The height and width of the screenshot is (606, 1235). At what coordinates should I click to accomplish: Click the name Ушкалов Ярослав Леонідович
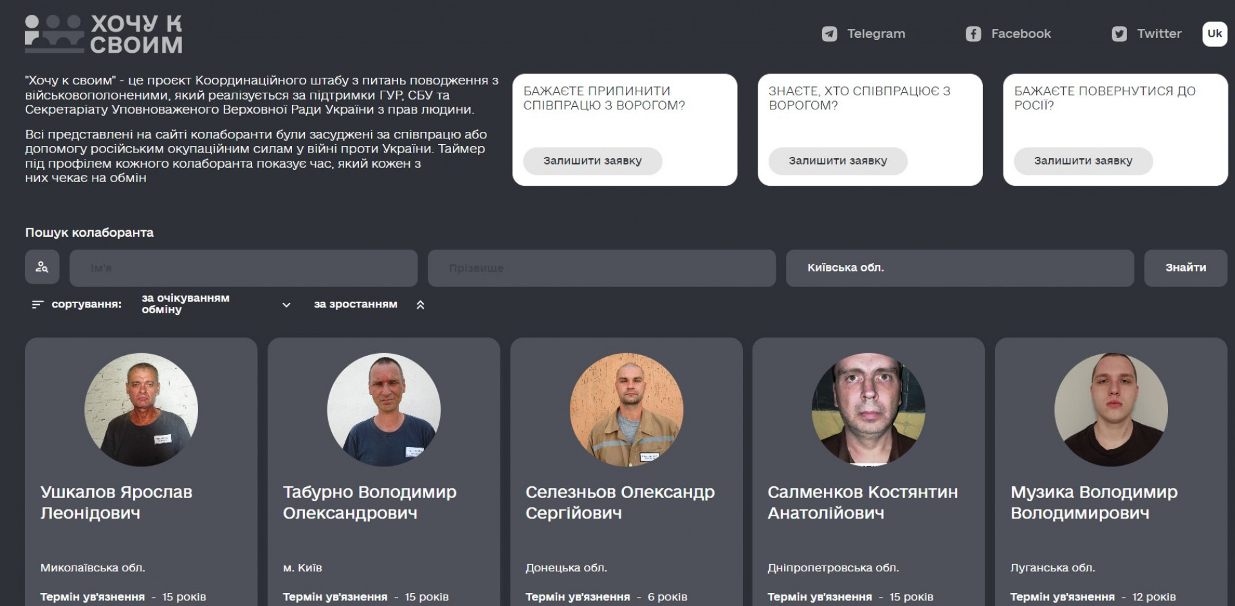(x=116, y=502)
